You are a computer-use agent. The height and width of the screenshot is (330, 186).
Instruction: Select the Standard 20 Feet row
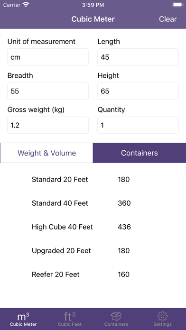click(93, 180)
